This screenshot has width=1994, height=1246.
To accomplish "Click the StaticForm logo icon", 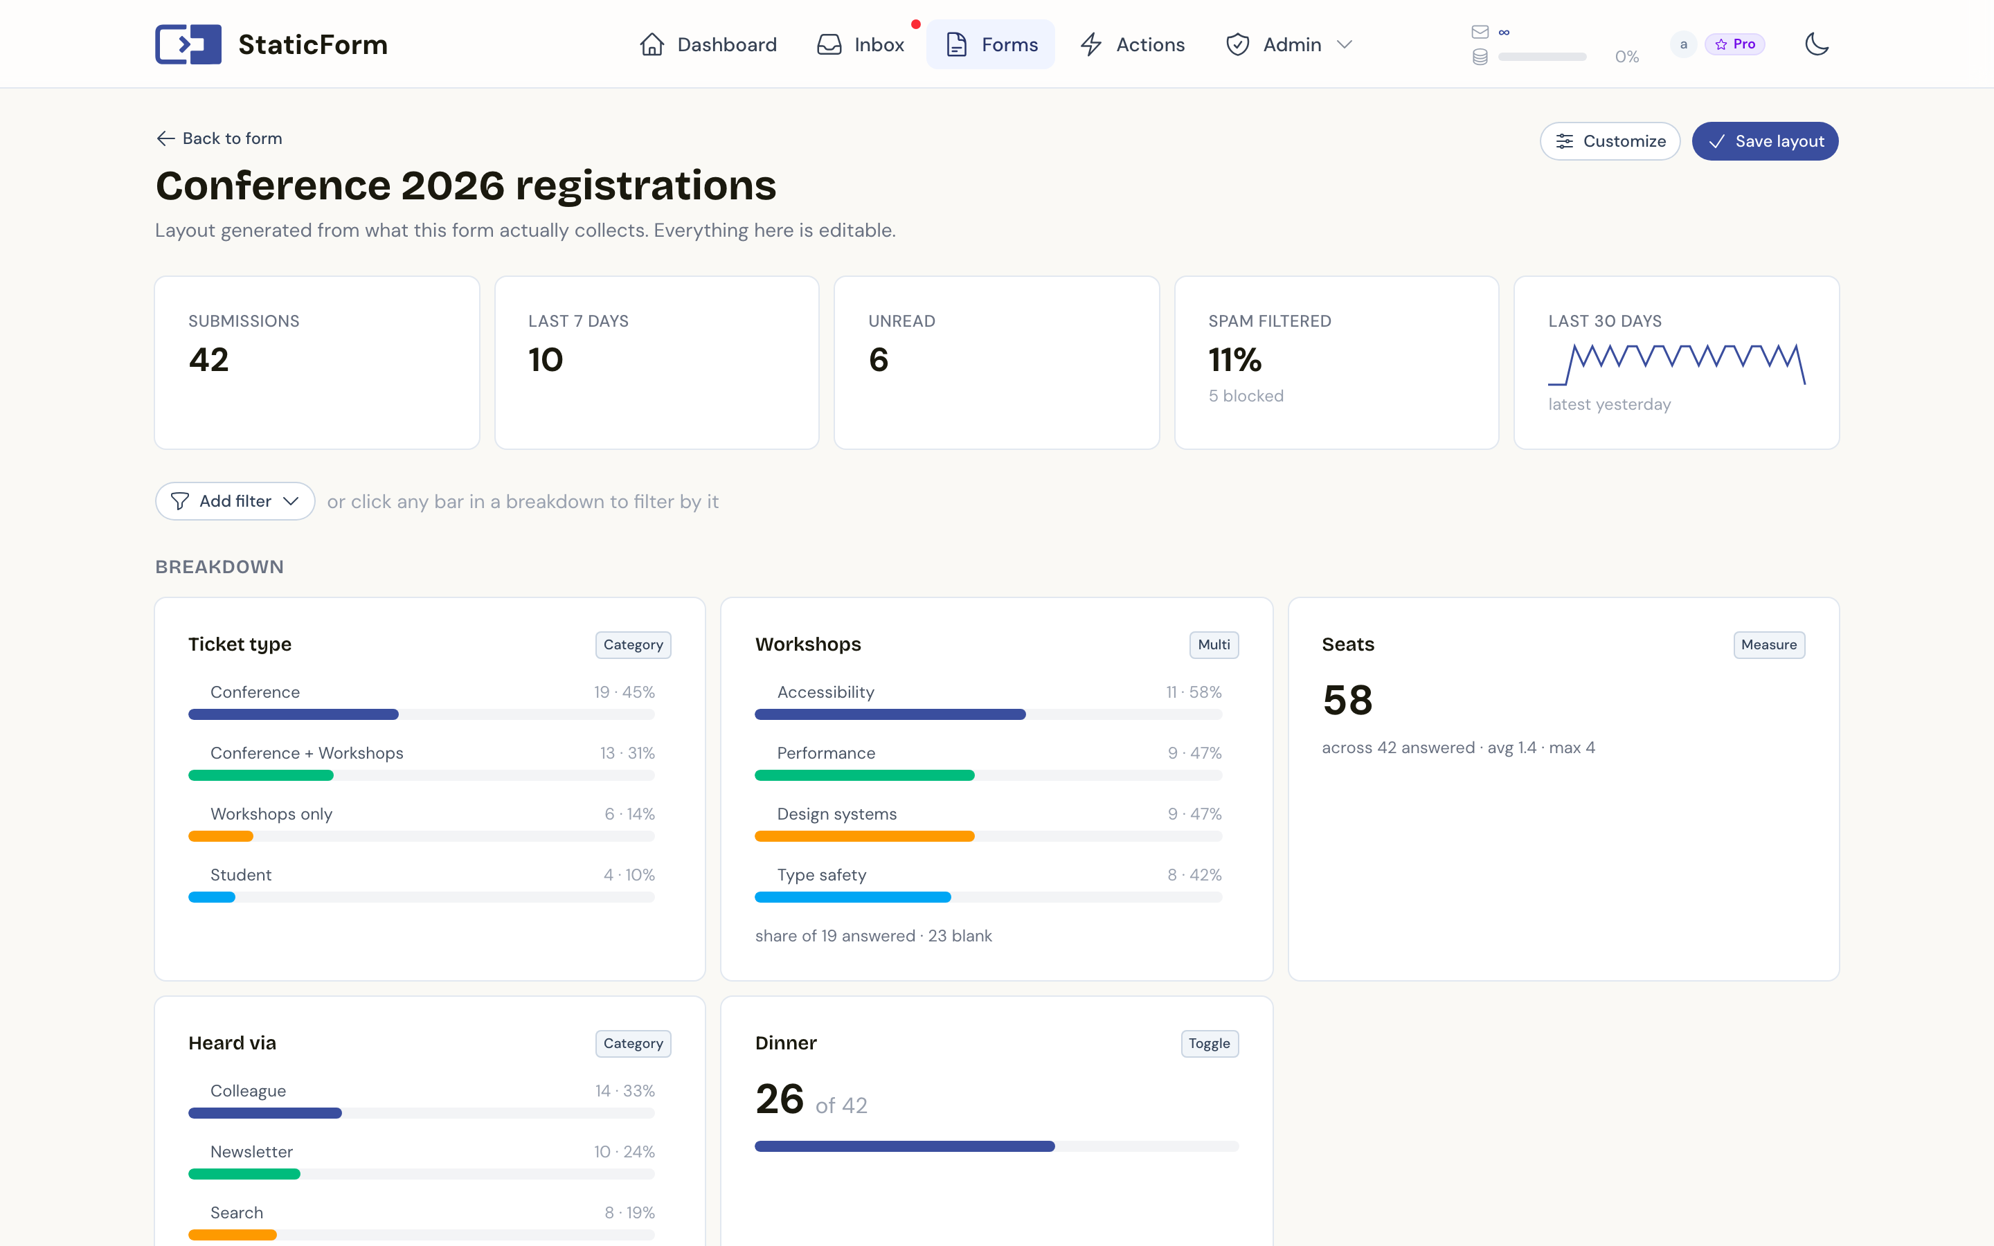I will pyautogui.click(x=188, y=44).
